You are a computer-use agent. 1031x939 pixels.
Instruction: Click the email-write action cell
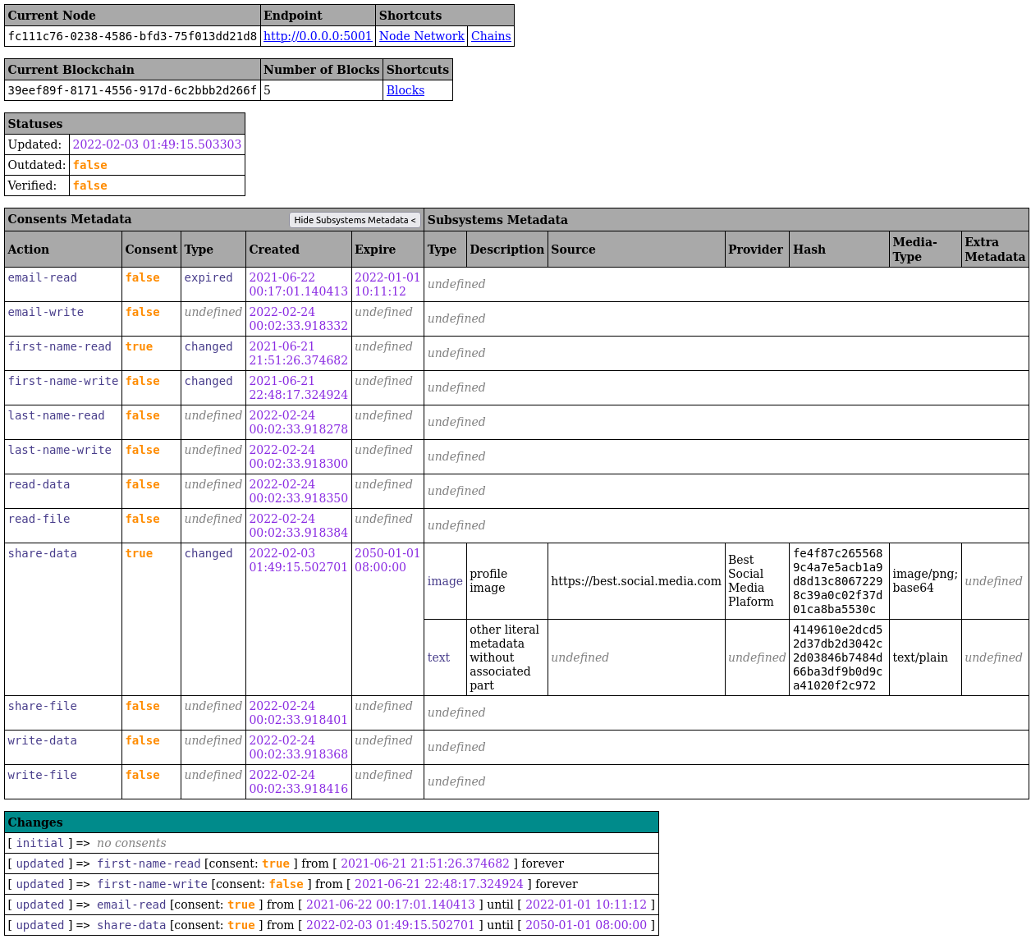click(x=63, y=319)
